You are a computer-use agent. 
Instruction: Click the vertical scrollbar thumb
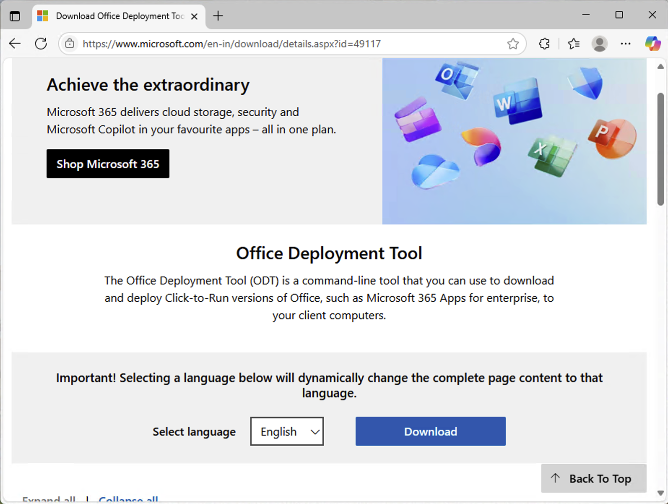[x=660, y=149]
